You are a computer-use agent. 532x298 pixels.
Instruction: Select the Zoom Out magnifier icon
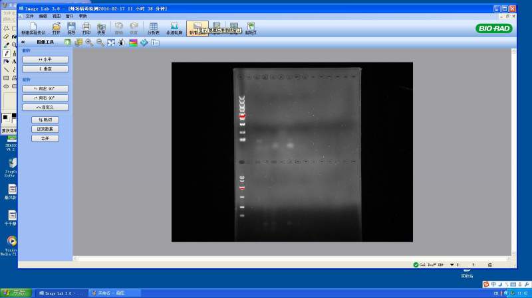[x=100, y=42]
